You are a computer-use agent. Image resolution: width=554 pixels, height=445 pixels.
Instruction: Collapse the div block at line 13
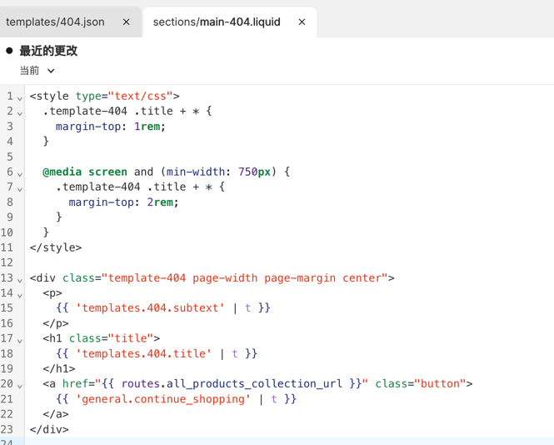pyautogui.click(x=20, y=280)
